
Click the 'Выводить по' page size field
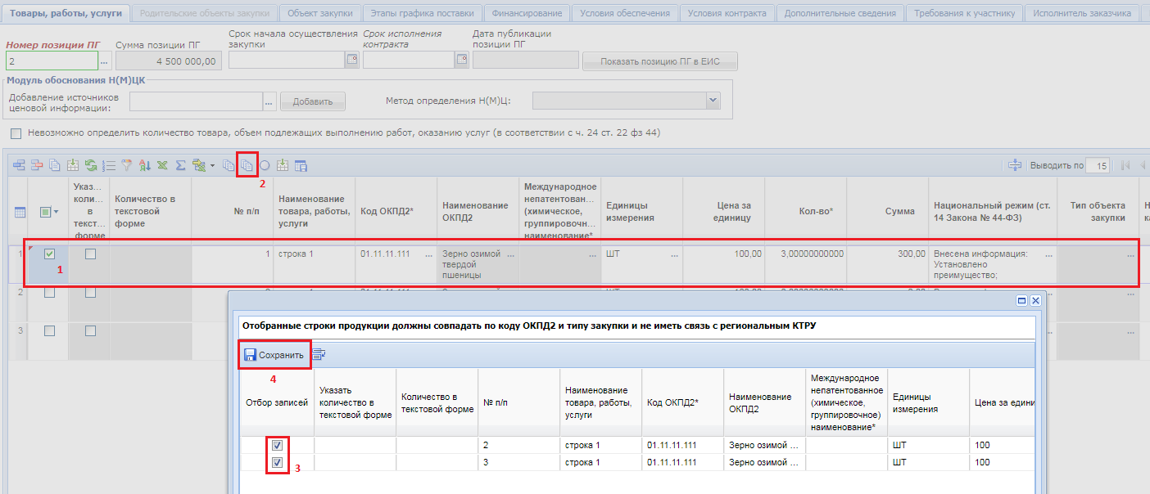point(1098,166)
